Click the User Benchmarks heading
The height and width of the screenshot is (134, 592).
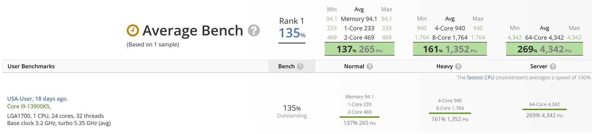click(x=31, y=67)
